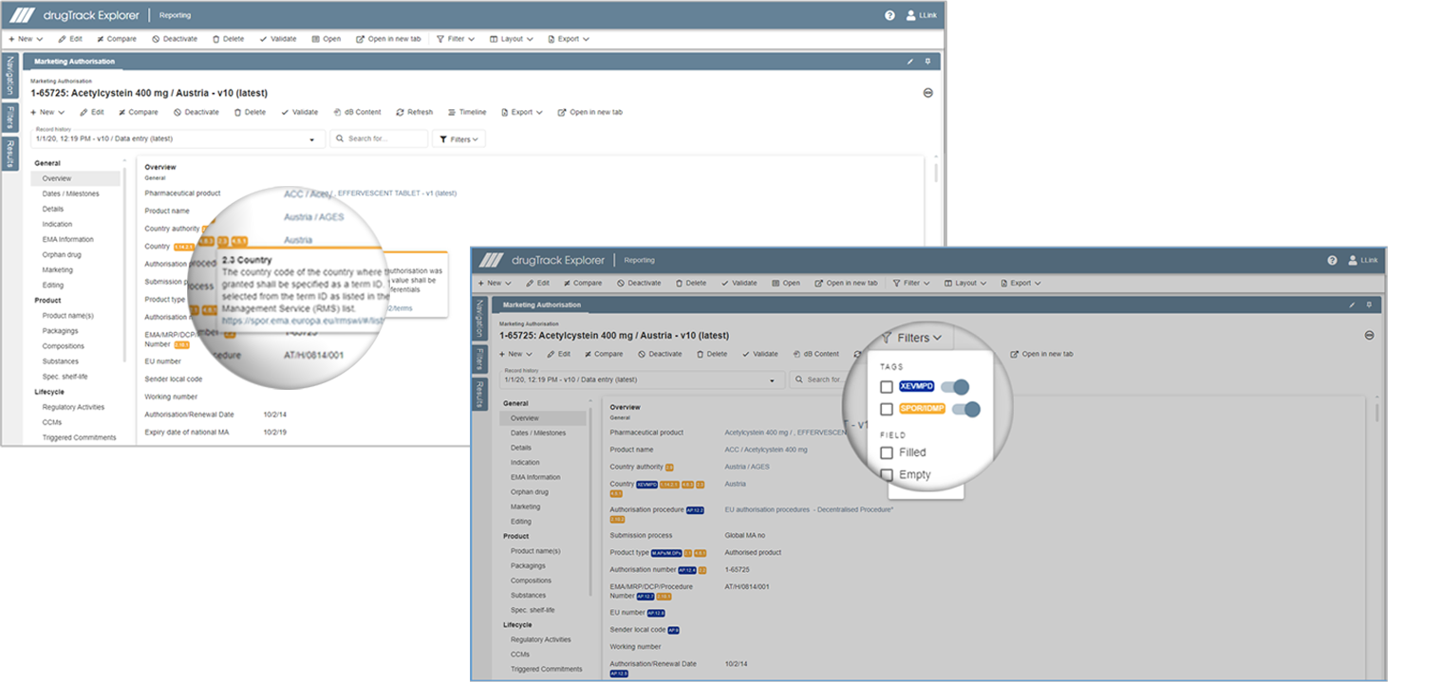Click Delete in back window main toolbar

pos(228,39)
